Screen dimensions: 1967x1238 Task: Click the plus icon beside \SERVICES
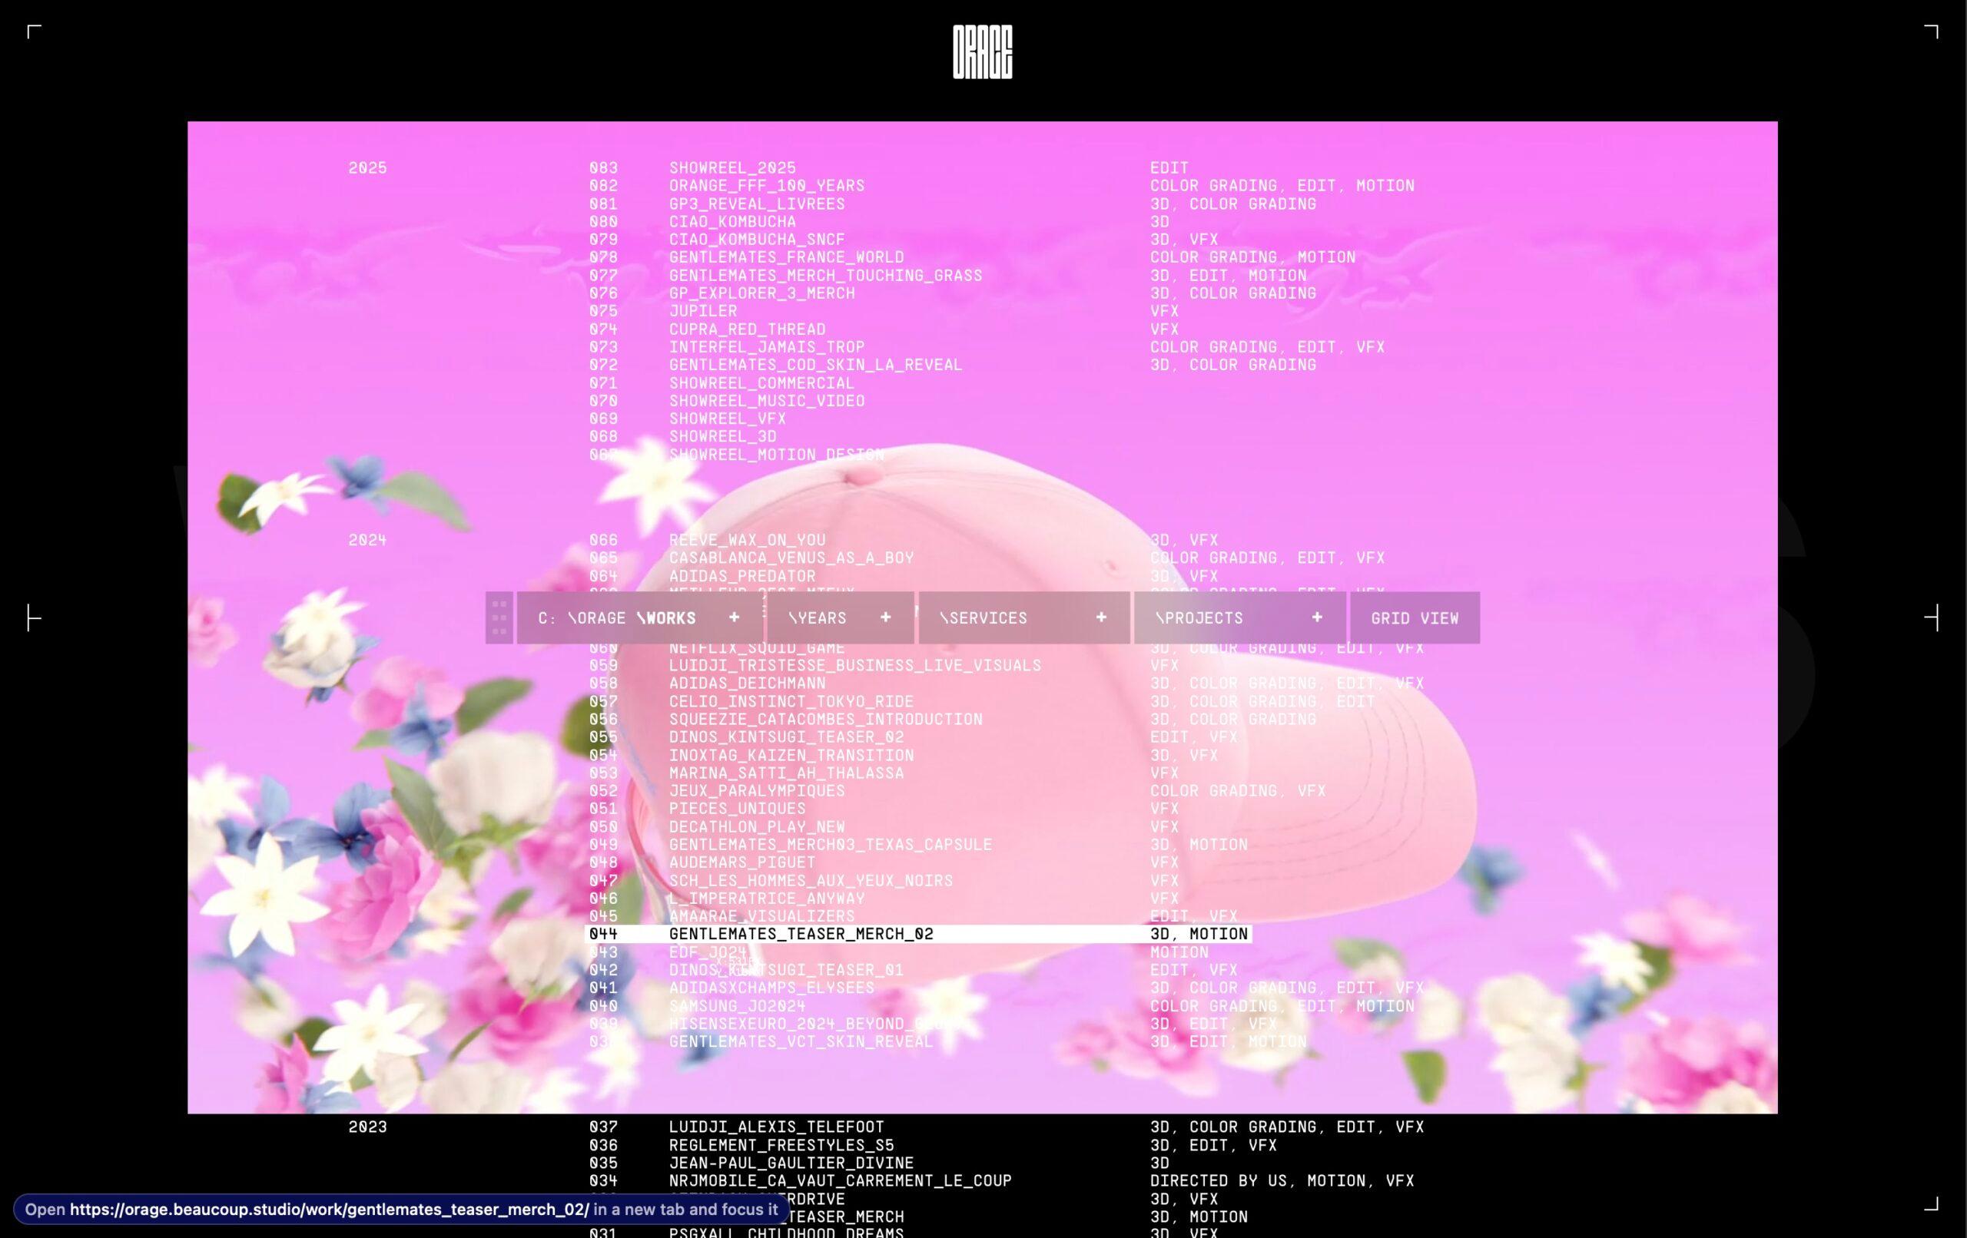pos(1101,617)
